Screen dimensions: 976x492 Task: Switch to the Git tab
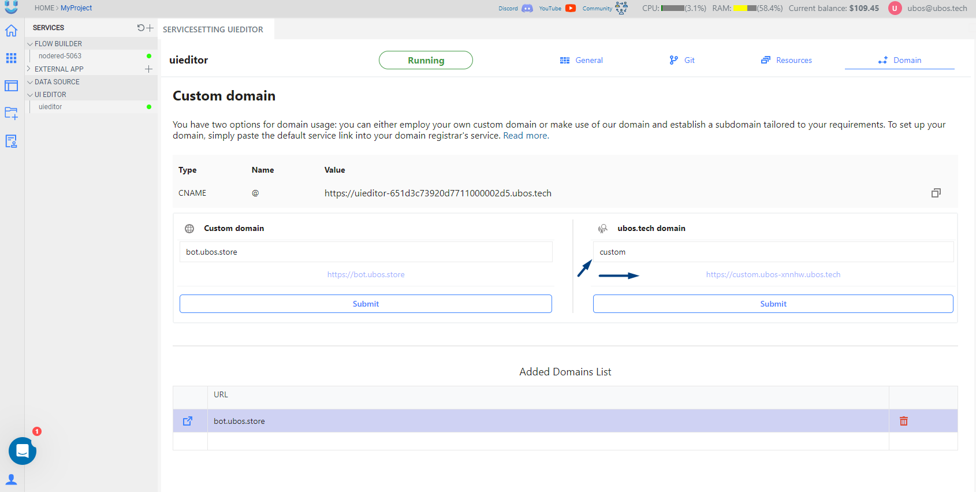point(682,60)
